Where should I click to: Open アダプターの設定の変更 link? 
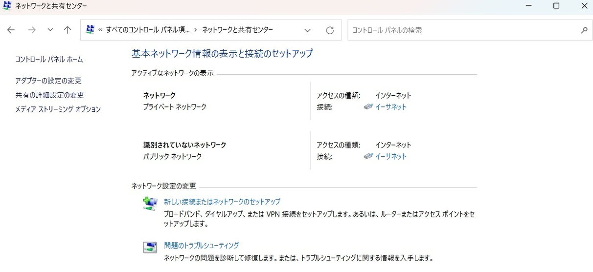tap(48, 81)
